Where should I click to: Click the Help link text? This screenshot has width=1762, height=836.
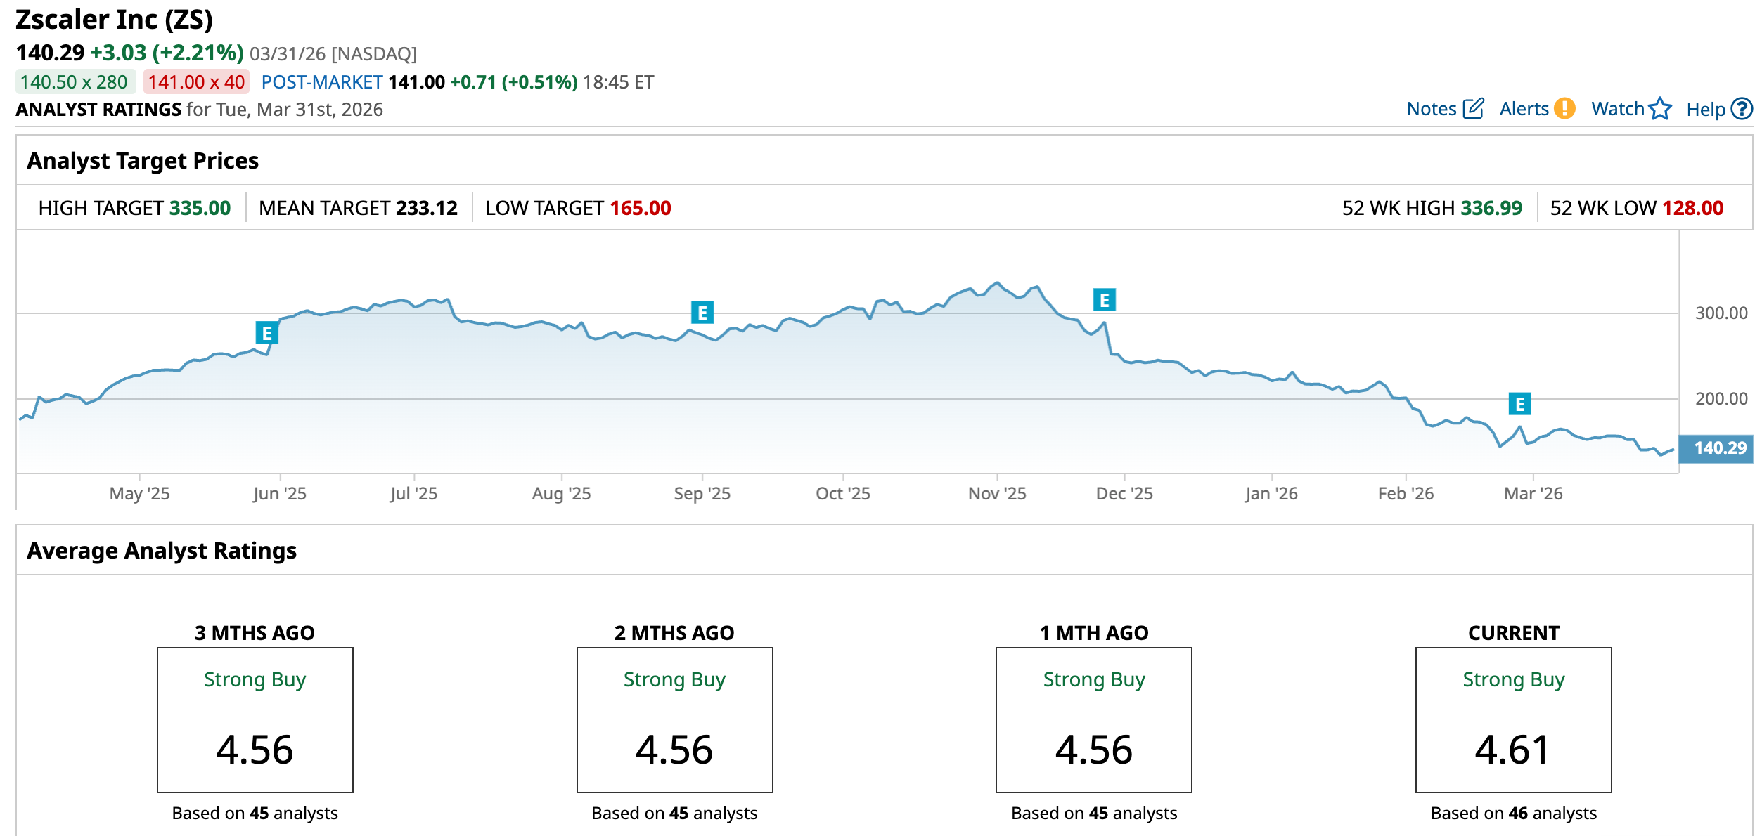click(1706, 110)
